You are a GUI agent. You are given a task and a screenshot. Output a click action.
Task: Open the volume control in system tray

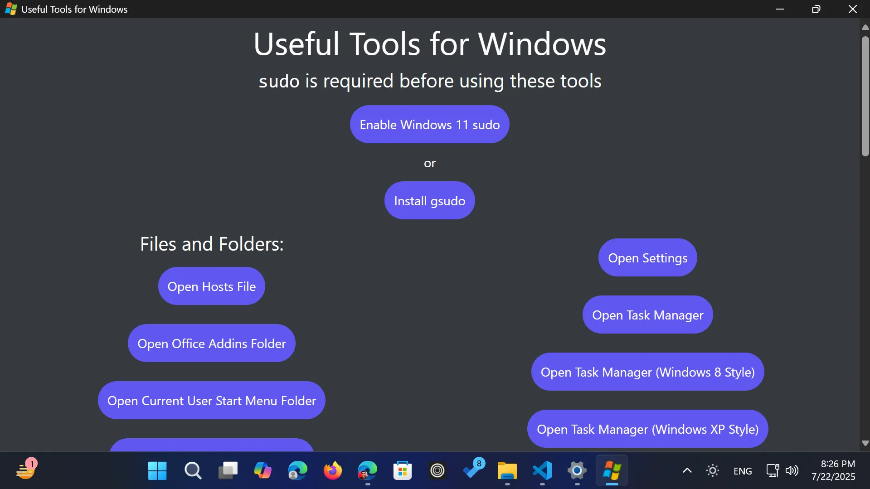point(792,470)
